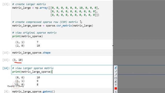Click the [13]: cell prompt
The image size is (165, 93).
click(x=6, y=4)
